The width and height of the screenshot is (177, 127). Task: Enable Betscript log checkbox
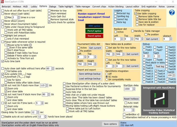(115, 13)
